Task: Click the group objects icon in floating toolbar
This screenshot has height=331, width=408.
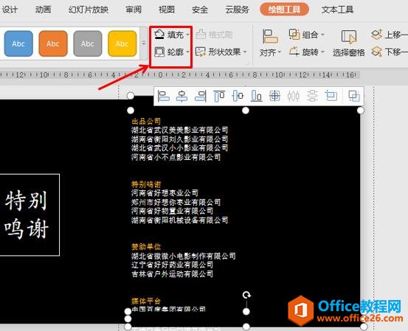Action: [354, 96]
